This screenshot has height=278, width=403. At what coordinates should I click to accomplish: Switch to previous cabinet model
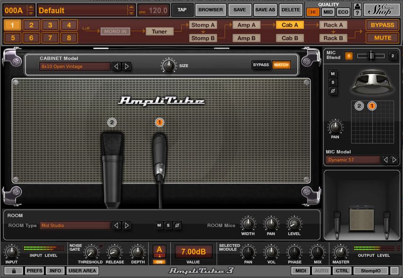coord(116,67)
